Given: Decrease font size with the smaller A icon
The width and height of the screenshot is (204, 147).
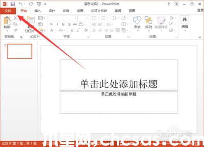Looking at the screenshot, I should click(x=78, y=30).
